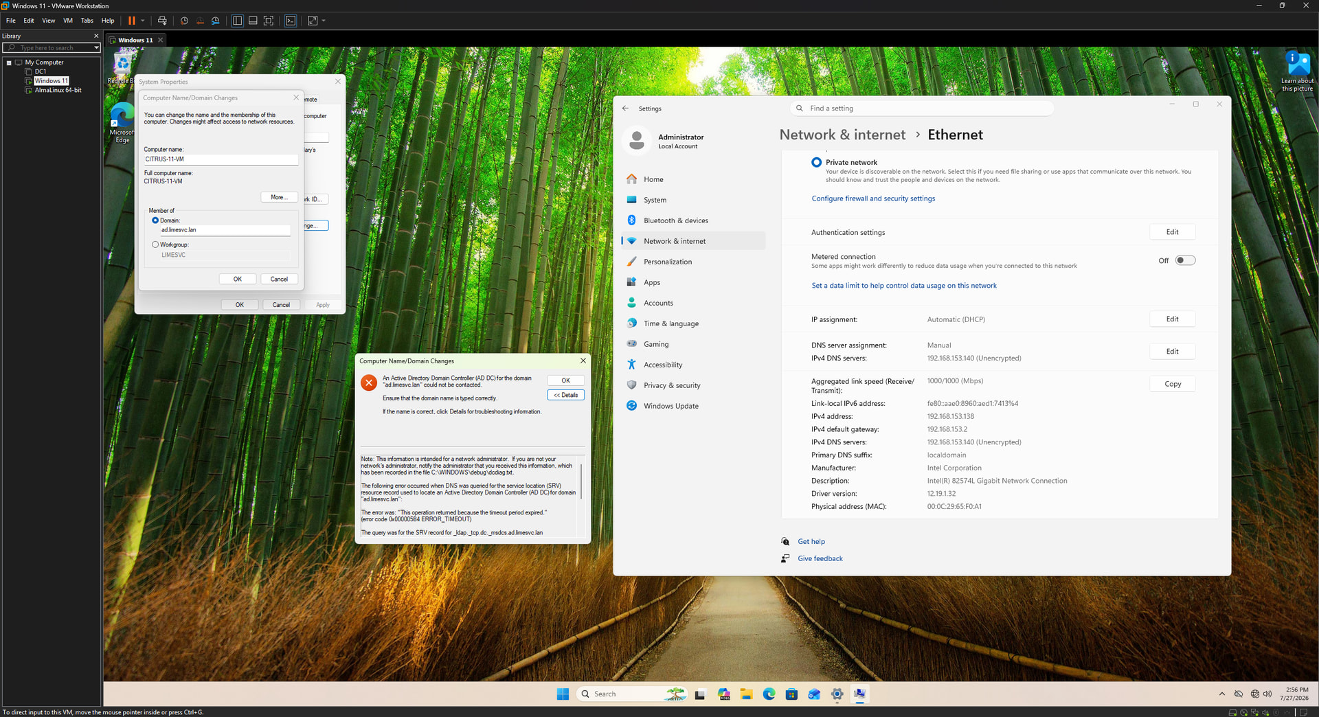Open Accessibility settings
The width and height of the screenshot is (1319, 717).
click(693, 365)
